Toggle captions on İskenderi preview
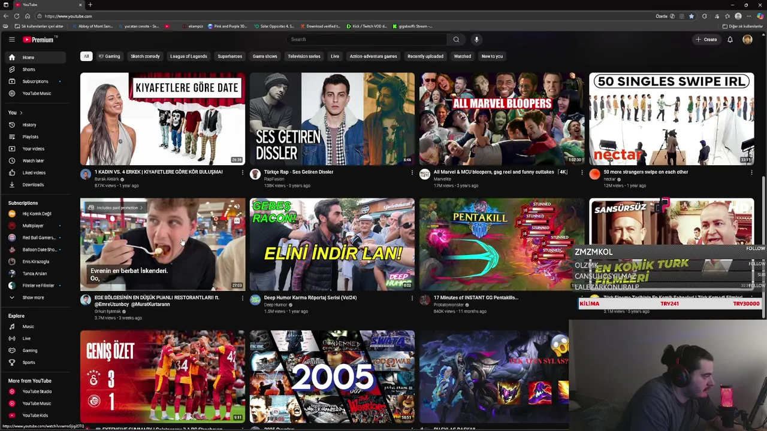767x431 pixels. 237,221
